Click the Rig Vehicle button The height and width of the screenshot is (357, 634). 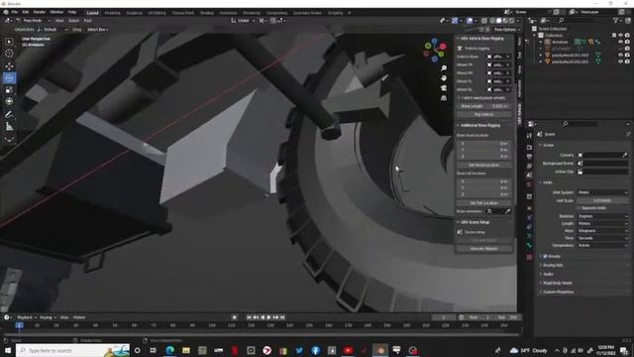484,115
